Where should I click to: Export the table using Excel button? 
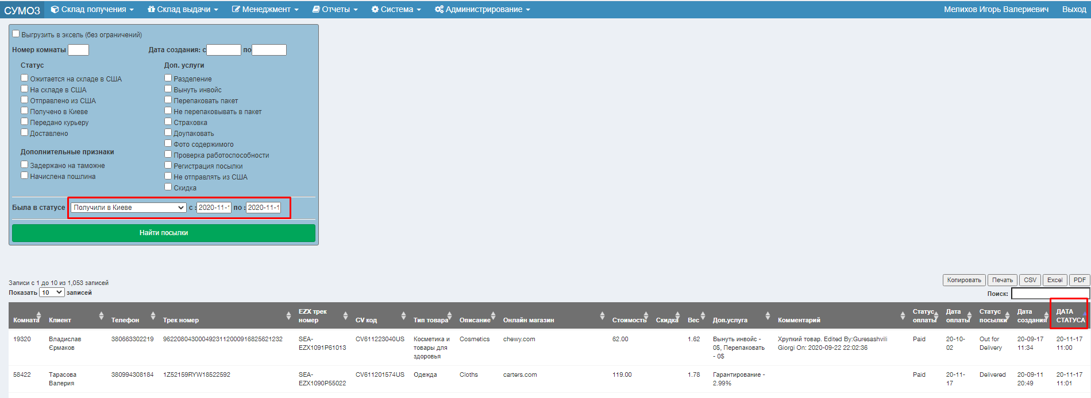click(x=1054, y=280)
